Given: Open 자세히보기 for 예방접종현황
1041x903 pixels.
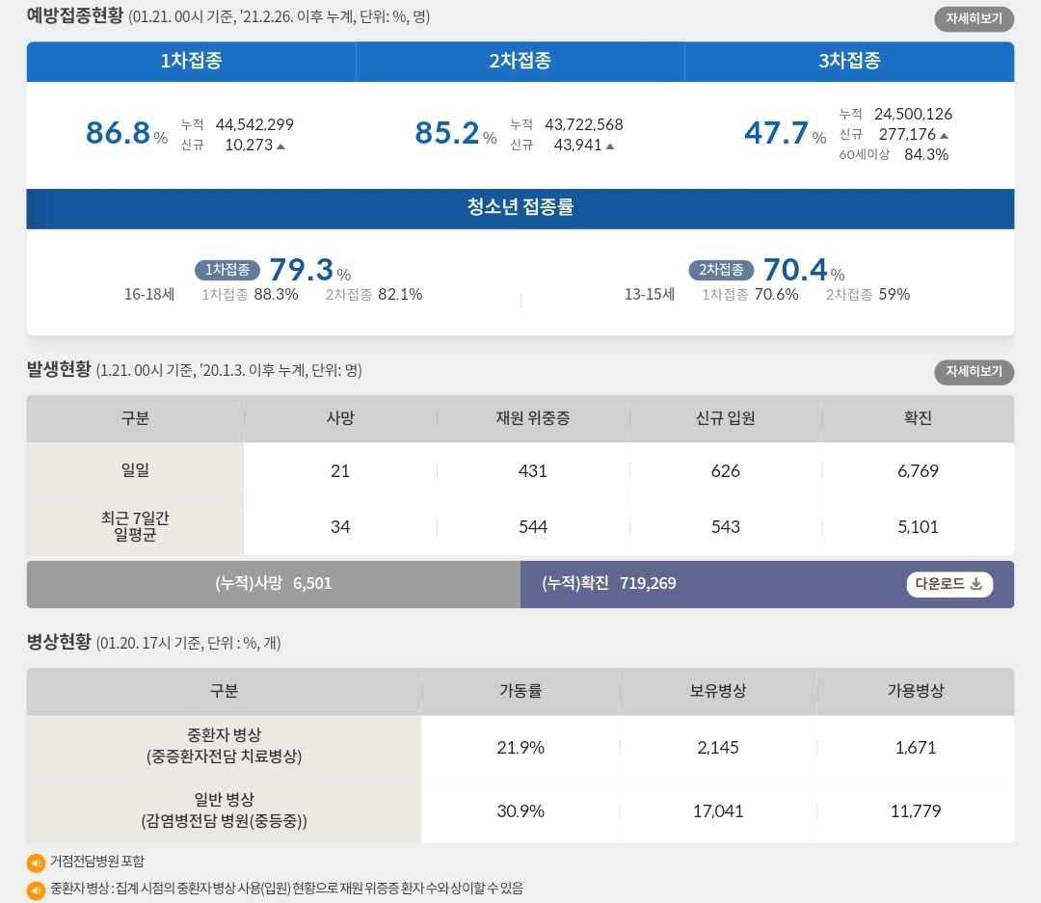Looking at the screenshot, I should (974, 18).
